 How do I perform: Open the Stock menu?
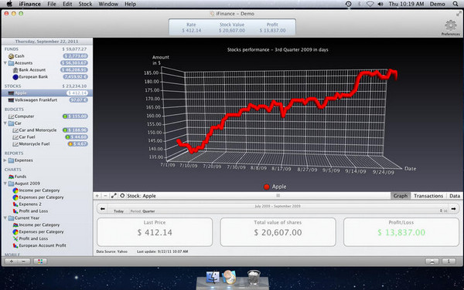coord(85,4)
